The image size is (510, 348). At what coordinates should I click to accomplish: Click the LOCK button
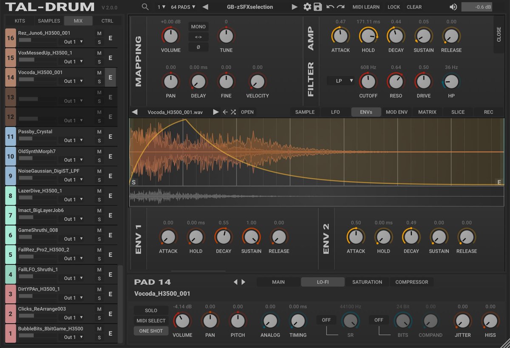(394, 7)
